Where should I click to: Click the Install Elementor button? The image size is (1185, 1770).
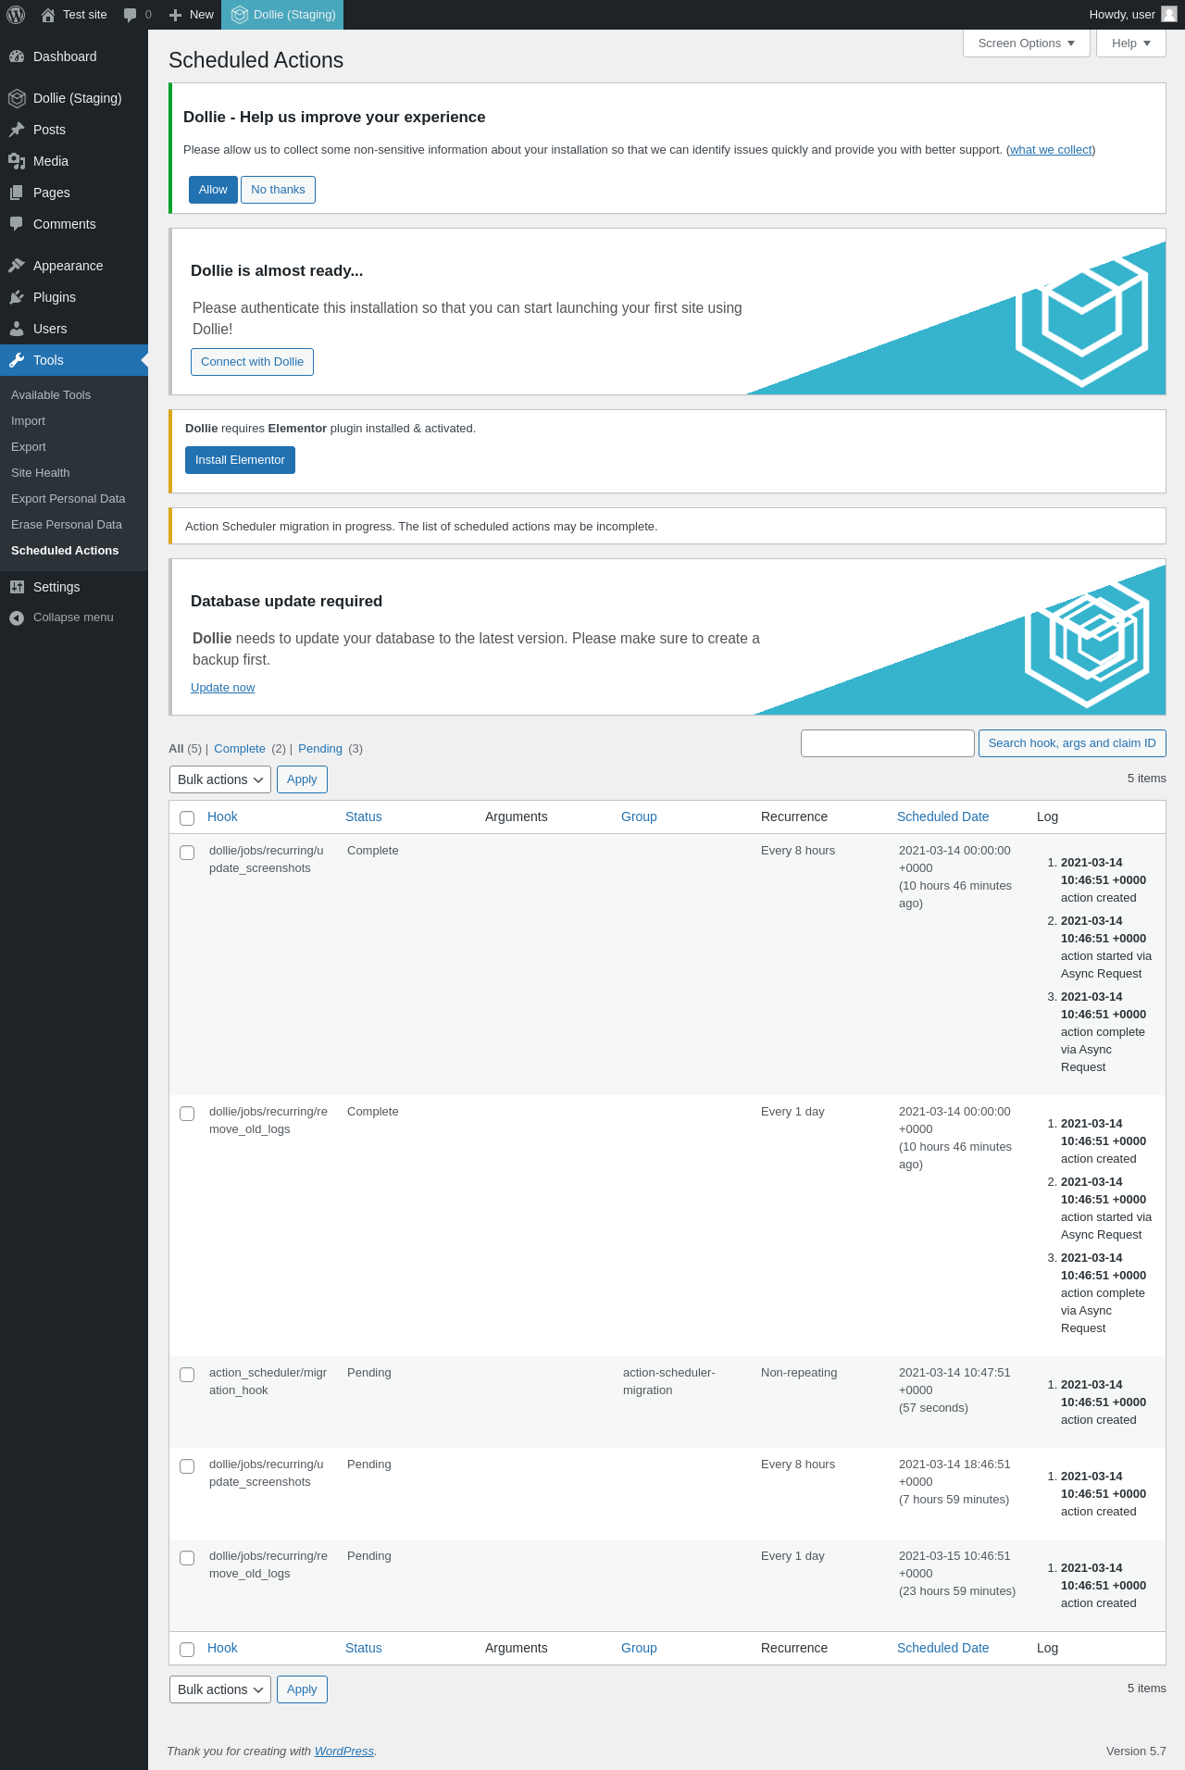(x=240, y=460)
